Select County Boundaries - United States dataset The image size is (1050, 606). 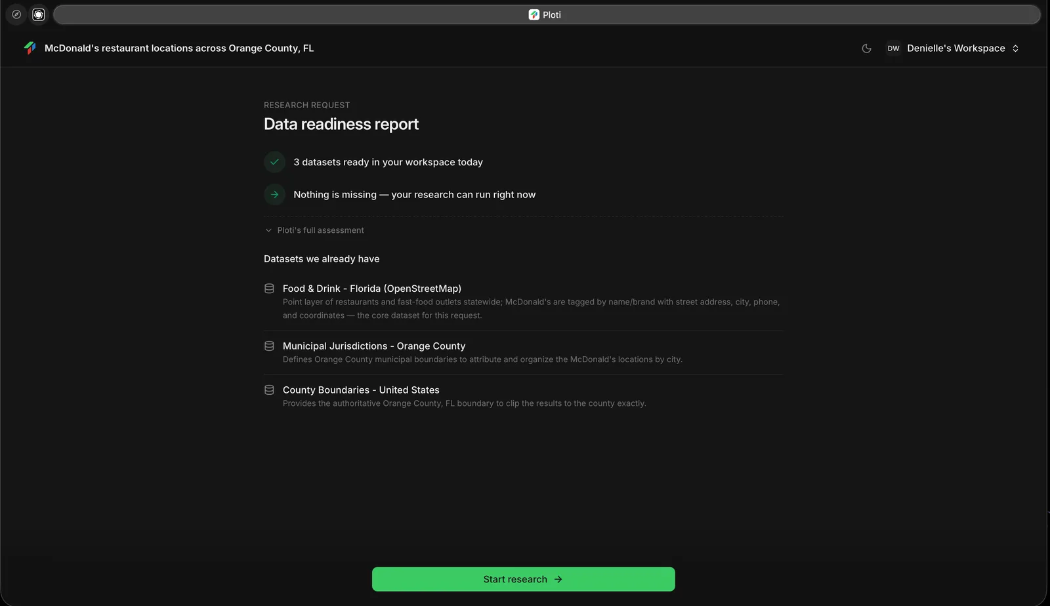tap(361, 390)
